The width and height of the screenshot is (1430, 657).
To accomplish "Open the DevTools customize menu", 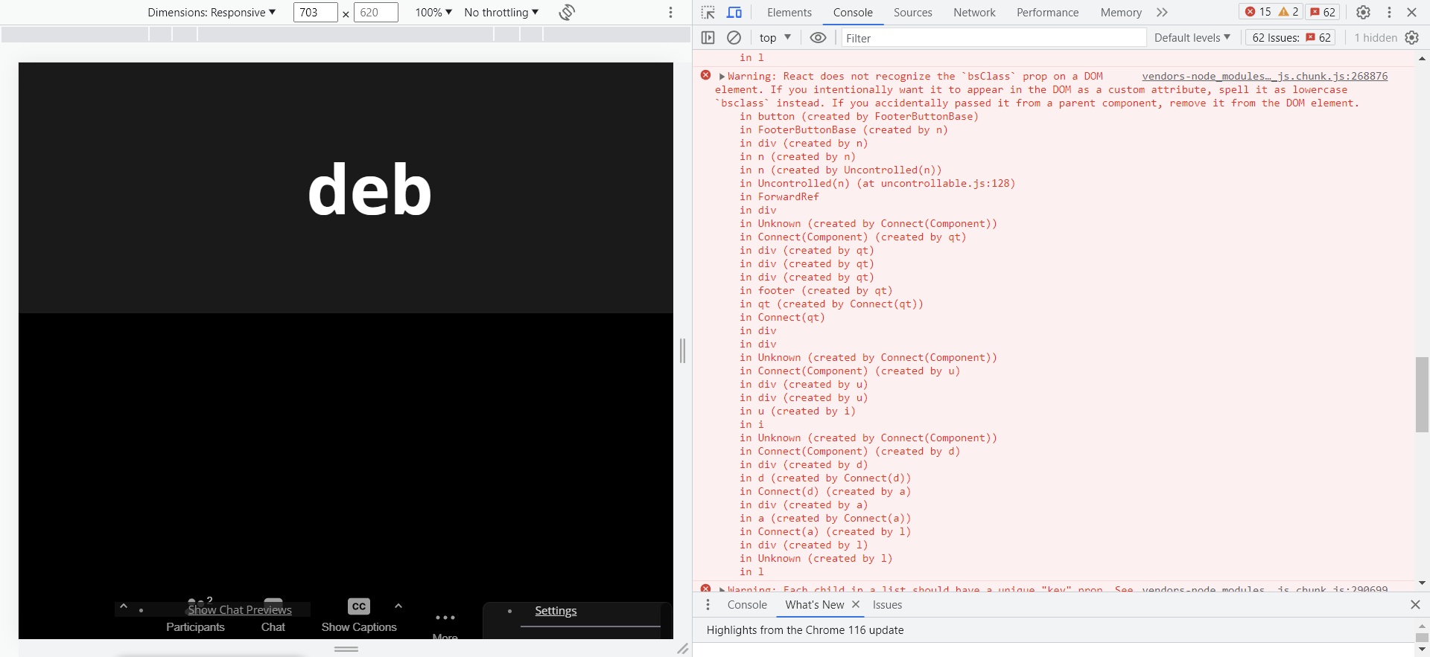I will 1389,12.
